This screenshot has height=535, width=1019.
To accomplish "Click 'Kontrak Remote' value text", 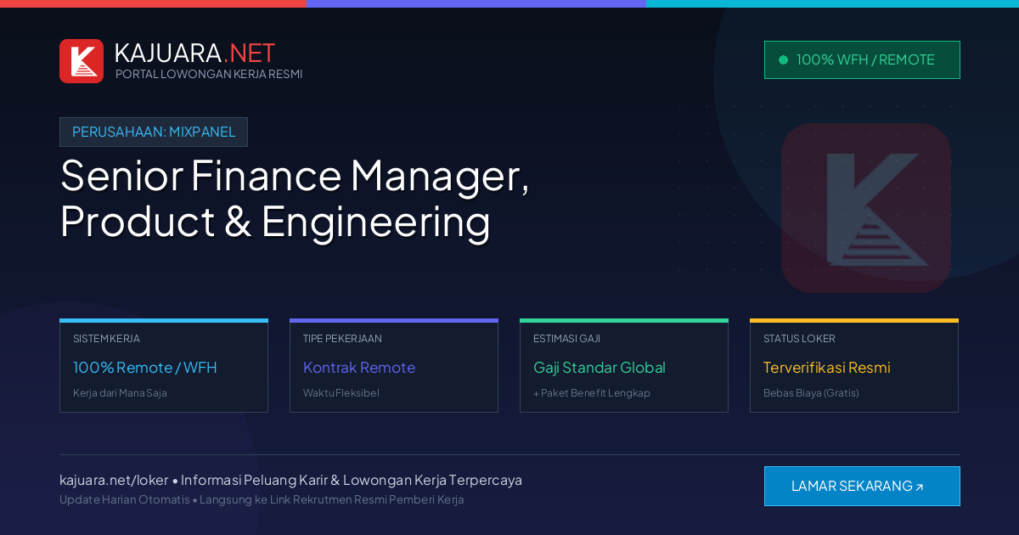I will tap(359, 368).
